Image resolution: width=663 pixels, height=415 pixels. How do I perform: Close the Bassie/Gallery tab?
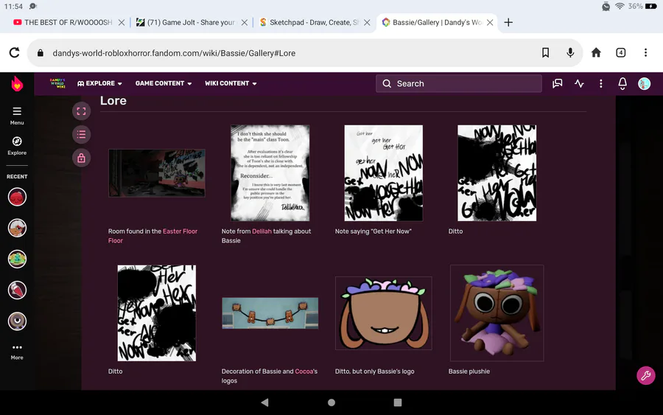pos(490,22)
